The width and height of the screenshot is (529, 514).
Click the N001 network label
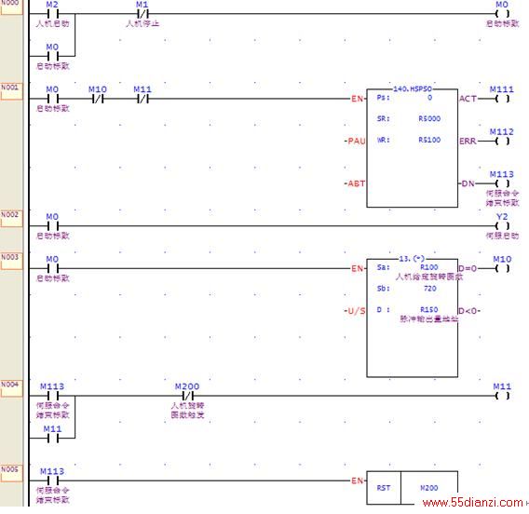click(11, 91)
